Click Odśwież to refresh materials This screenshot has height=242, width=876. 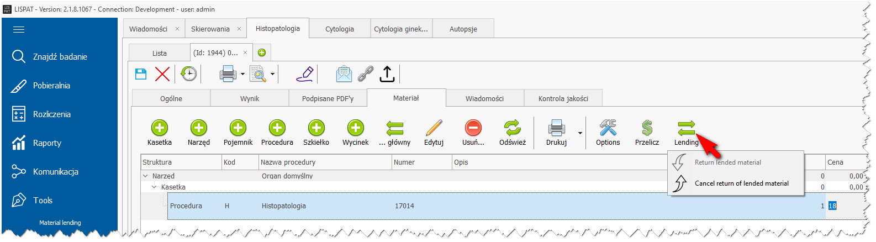[x=512, y=133]
